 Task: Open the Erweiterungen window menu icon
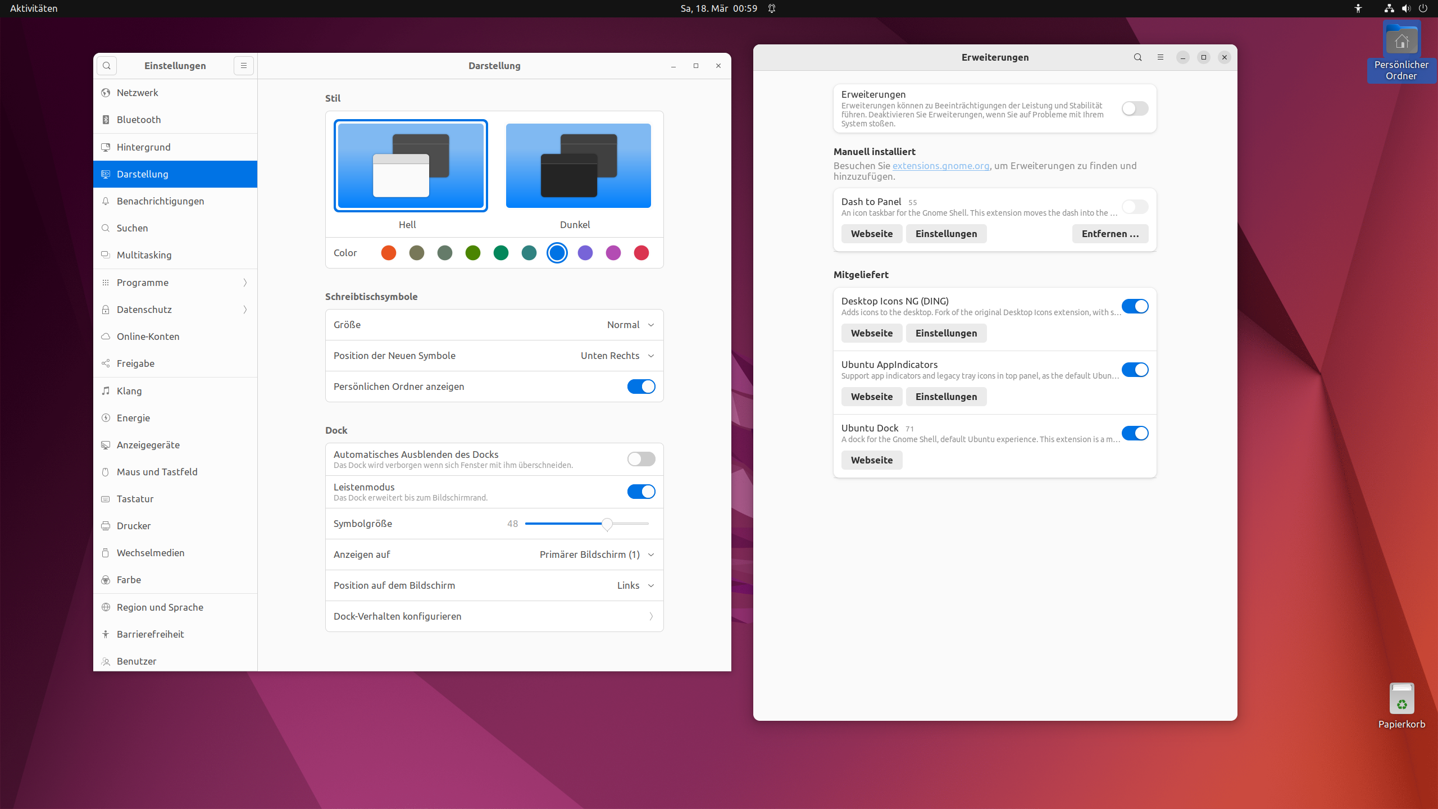pos(1160,57)
